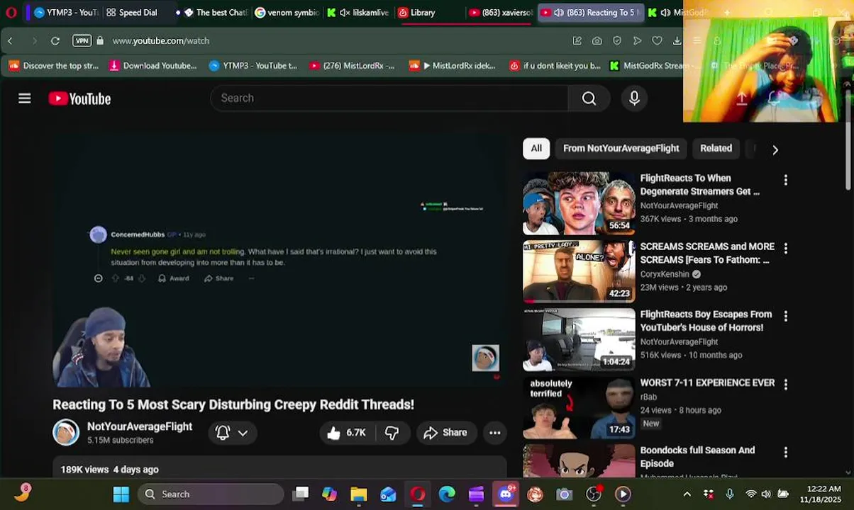854x510 pixels.
Task: Switch to the Library tab
Action: click(x=423, y=12)
